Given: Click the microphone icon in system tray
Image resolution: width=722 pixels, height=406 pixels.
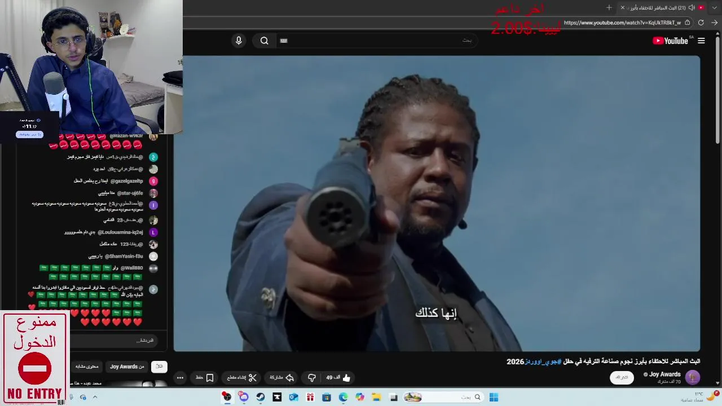Looking at the screenshot, I should click(71, 397).
